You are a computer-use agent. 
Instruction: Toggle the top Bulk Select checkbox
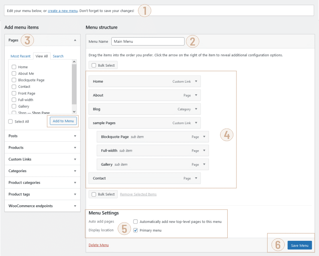point(94,65)
